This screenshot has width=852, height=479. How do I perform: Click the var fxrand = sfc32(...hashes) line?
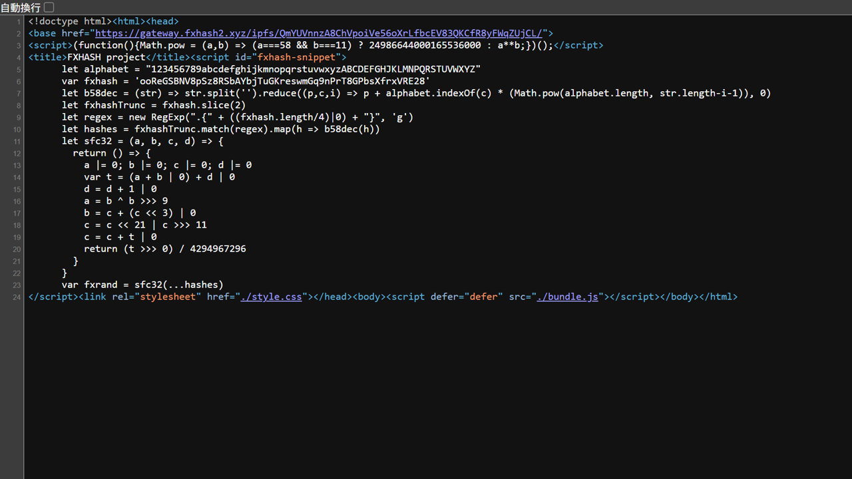pyautogui.click(x=142, y=285)
